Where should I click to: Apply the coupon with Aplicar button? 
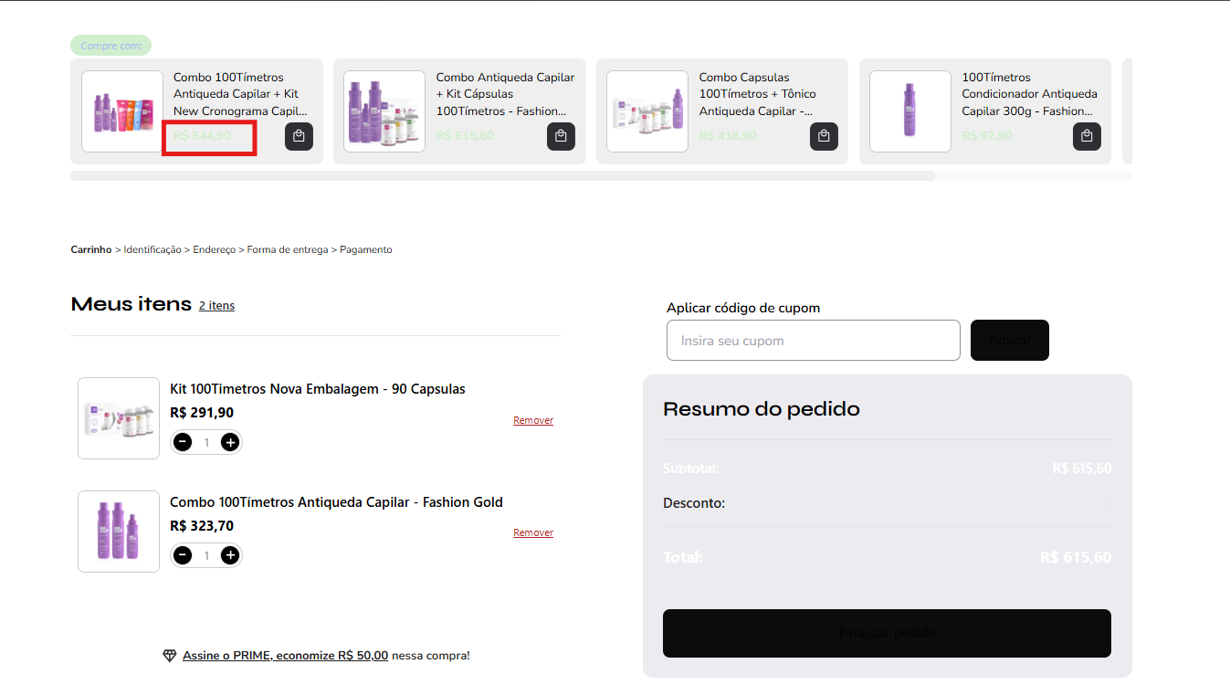pos(1010,340)
